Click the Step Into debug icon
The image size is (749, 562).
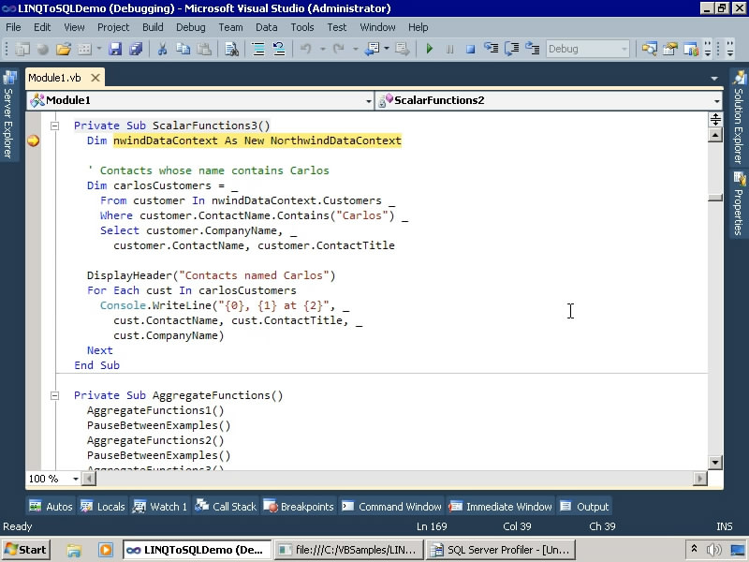coord(491,49)
